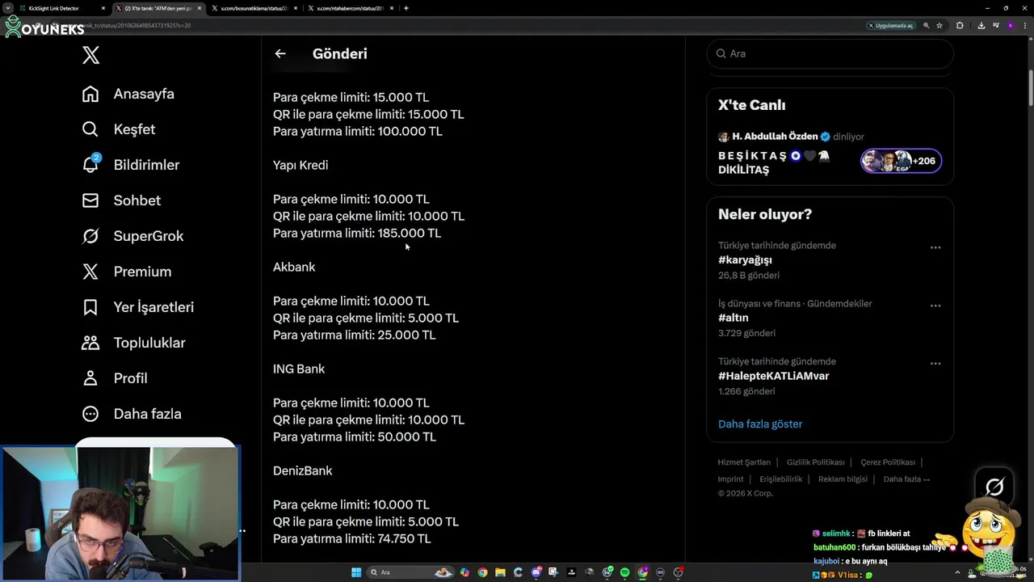Open Imprint footer link

coord(731,479)
